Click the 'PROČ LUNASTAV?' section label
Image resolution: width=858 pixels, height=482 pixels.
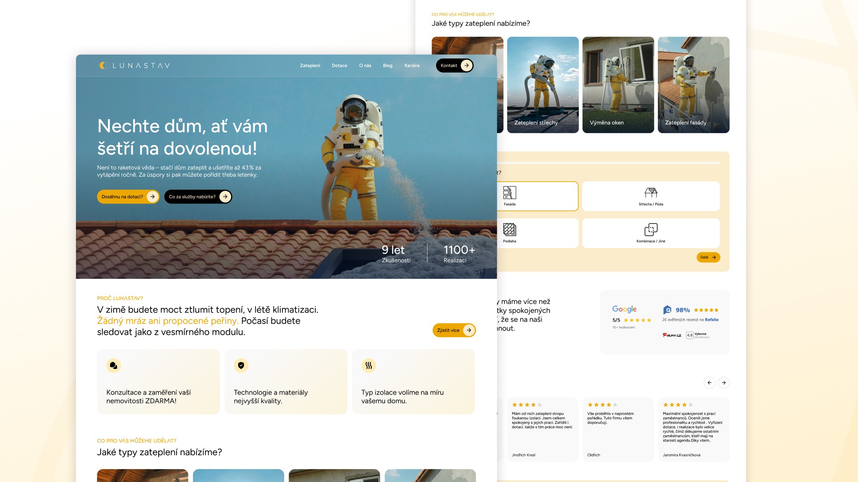coord(120,298)
